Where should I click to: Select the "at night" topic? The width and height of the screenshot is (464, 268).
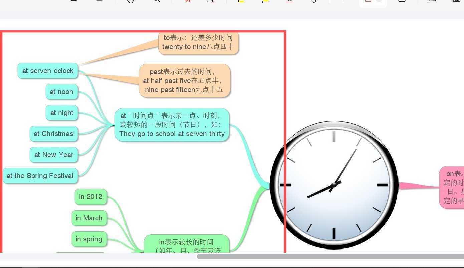[x=62, y=113]
